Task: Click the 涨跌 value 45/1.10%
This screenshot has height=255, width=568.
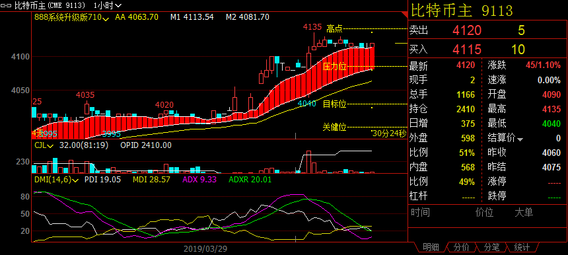Action: [x=543, y=65]
